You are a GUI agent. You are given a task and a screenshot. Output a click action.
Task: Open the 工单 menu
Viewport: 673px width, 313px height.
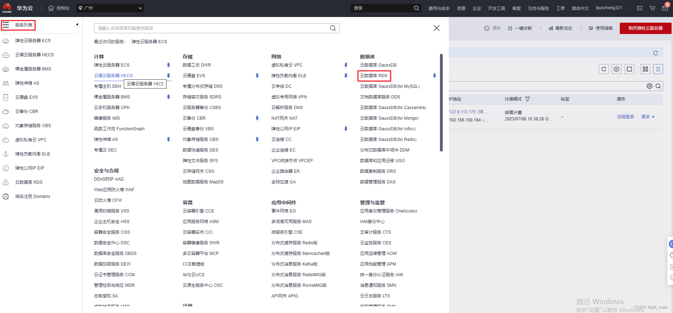click(561, 8)
